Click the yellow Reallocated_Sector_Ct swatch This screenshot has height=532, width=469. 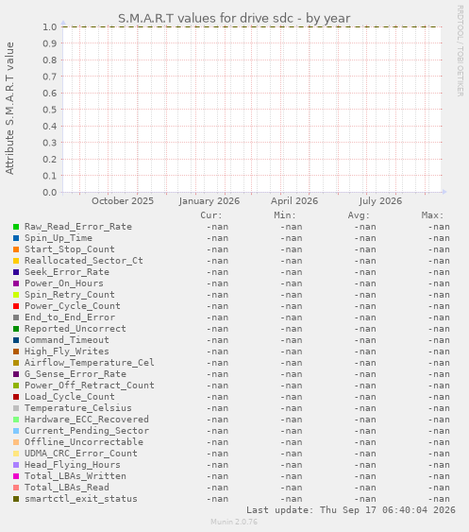[16, 261]
